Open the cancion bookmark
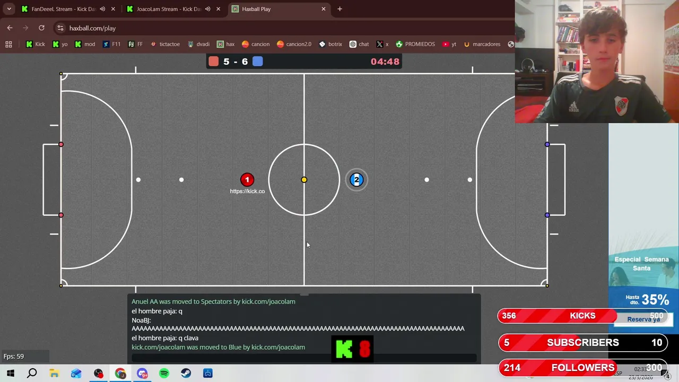The height and width of the screenshot is (382, 679). [x=255, y=44]
